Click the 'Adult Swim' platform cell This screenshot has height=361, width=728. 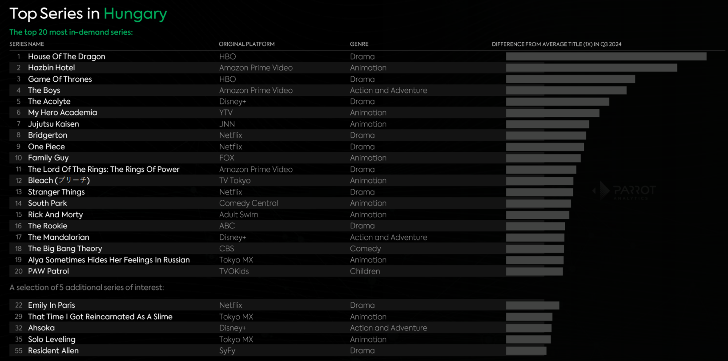coord(239,214)
